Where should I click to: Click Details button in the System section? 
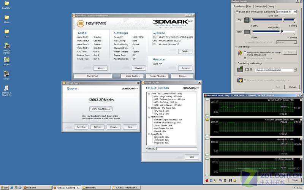pyautogui.click(x=185, y=51)
